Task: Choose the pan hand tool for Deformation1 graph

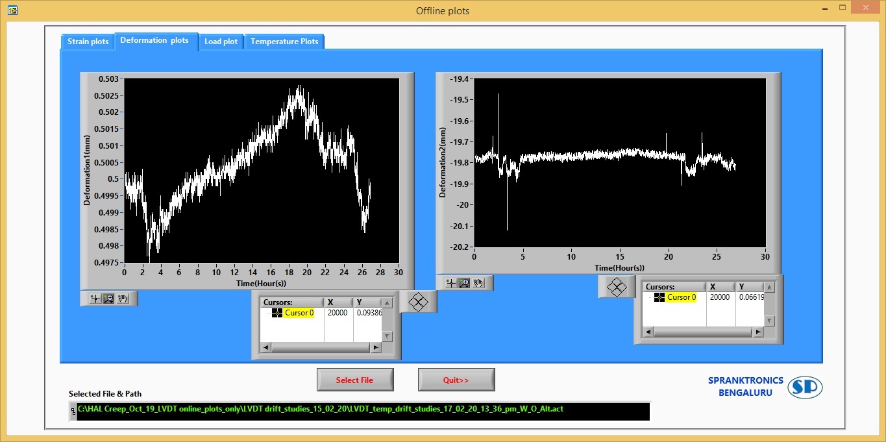Action: coord(122,299)
